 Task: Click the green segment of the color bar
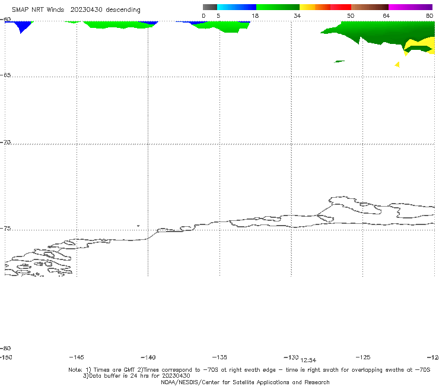[x=278, y=7]
